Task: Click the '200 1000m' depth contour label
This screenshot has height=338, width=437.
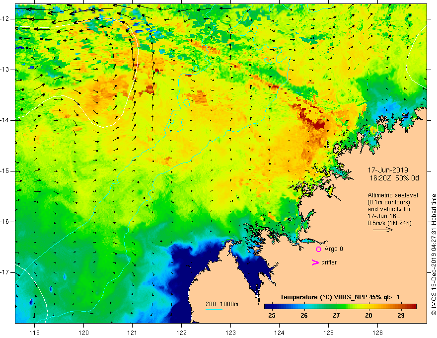Action: [222, 304]
